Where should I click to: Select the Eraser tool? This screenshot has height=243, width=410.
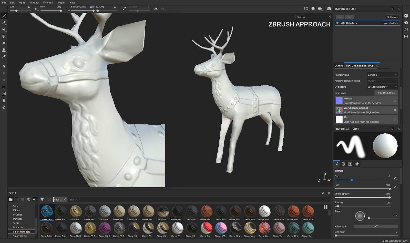(4, 23)
